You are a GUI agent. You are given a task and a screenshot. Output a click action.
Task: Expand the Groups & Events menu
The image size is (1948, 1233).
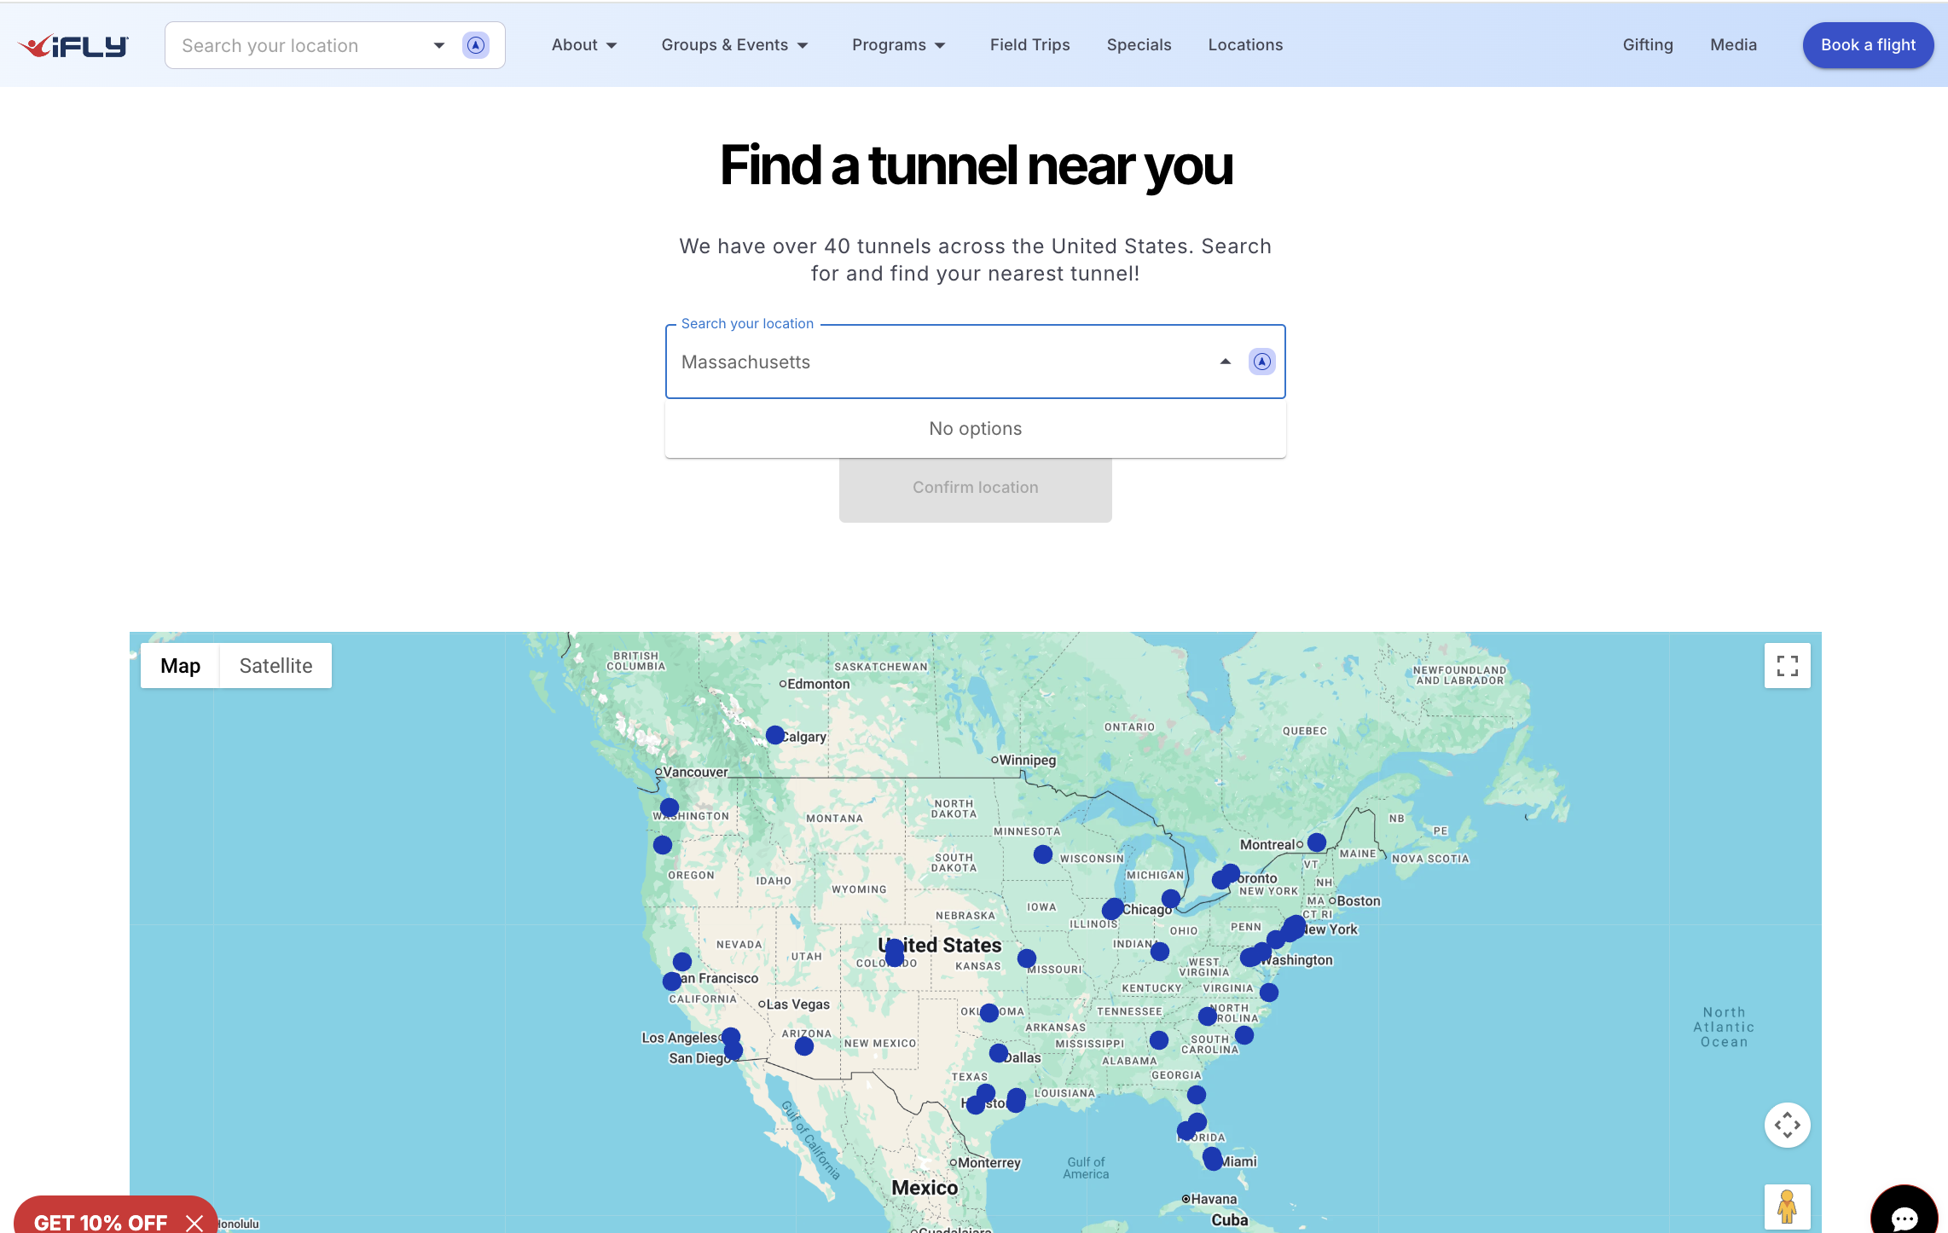tap(734, 45)
